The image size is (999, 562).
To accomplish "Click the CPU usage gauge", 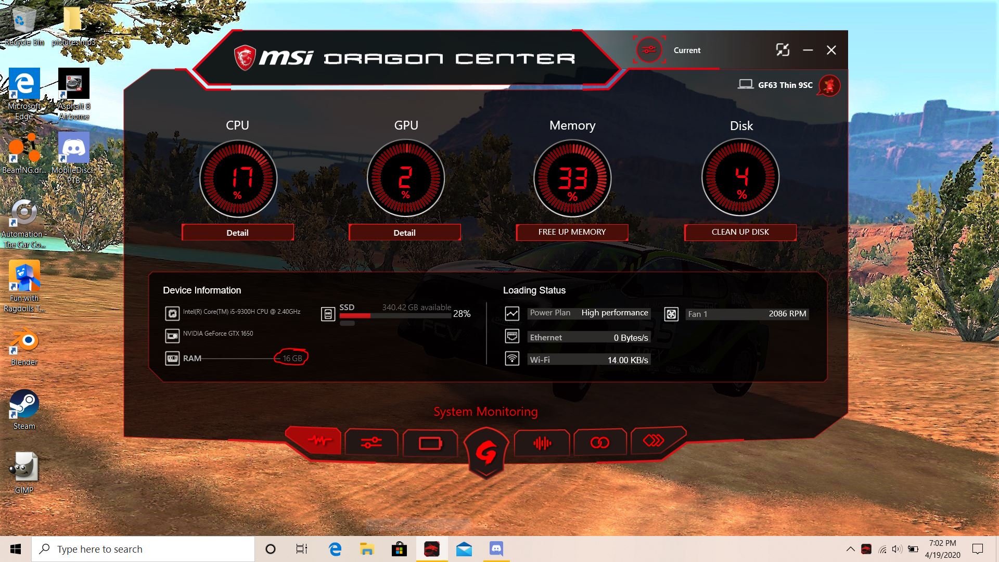I will (238, 178).
